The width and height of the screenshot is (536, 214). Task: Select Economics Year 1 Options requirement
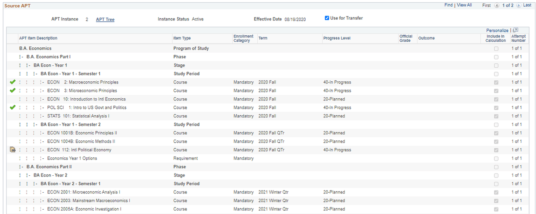[x=72, y=158]
